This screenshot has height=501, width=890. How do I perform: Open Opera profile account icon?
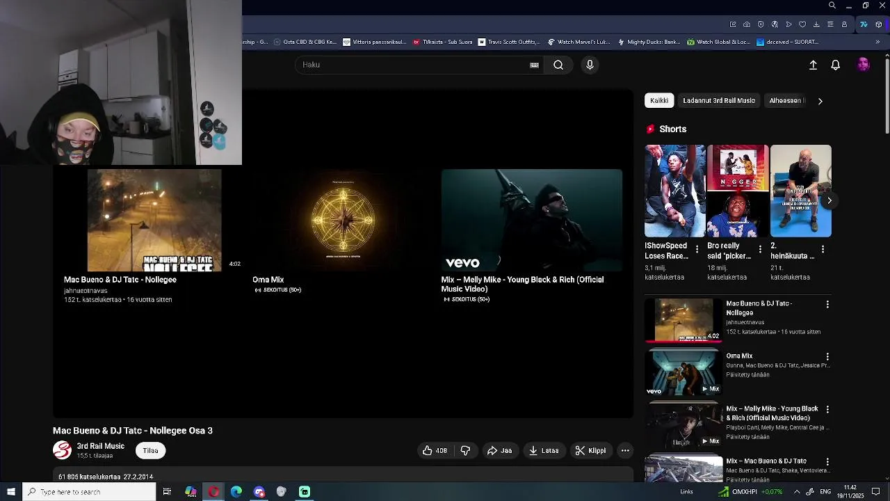click(x=844, y=24)
